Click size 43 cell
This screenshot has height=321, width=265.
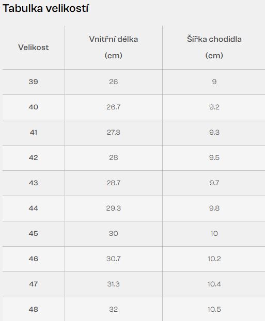coord(34,183)
